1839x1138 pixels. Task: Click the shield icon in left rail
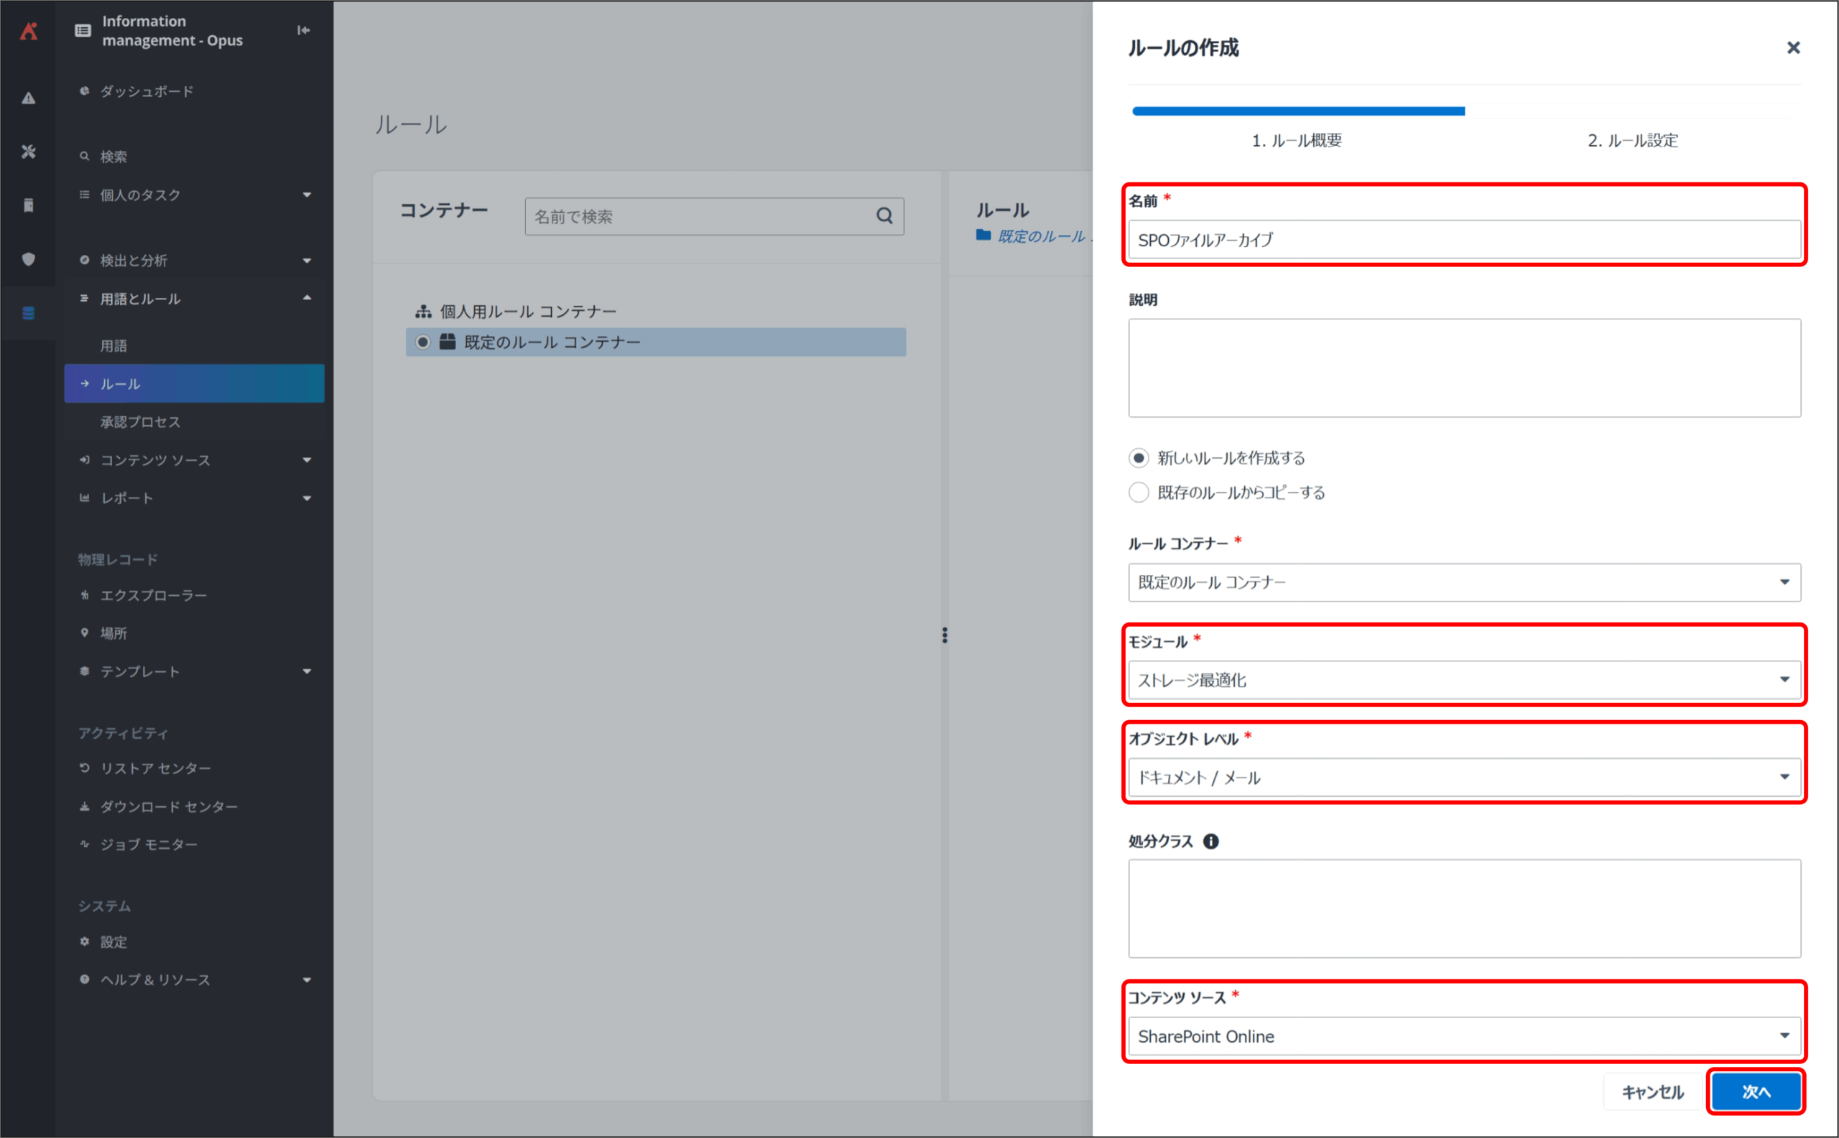pyautogui.click(x=28, y=259)
